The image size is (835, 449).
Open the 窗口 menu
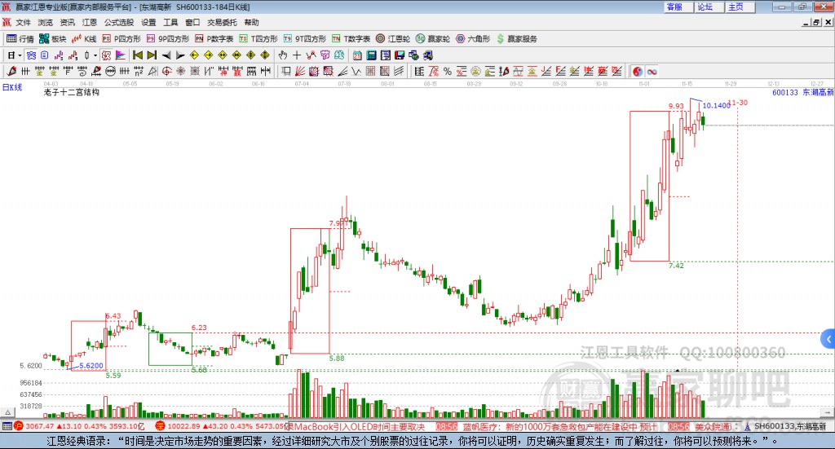coord(192,22)
